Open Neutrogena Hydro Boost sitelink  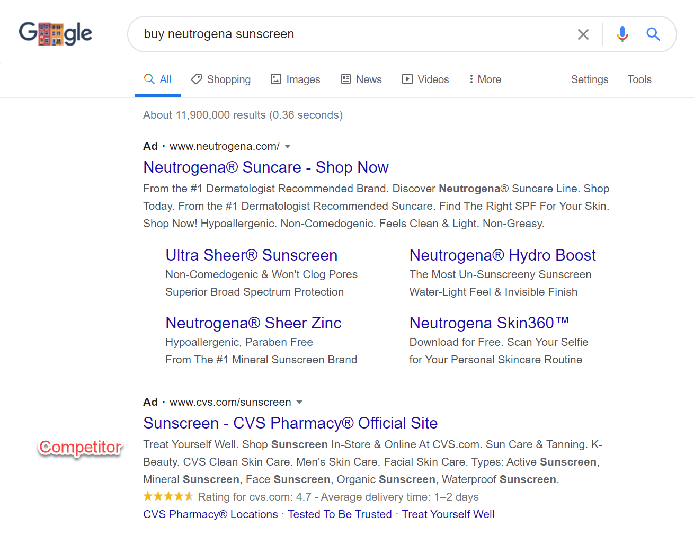point(503,255)
